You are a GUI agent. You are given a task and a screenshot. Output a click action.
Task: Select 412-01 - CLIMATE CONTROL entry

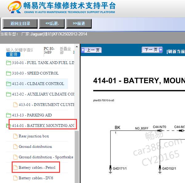tap(38, 84)
